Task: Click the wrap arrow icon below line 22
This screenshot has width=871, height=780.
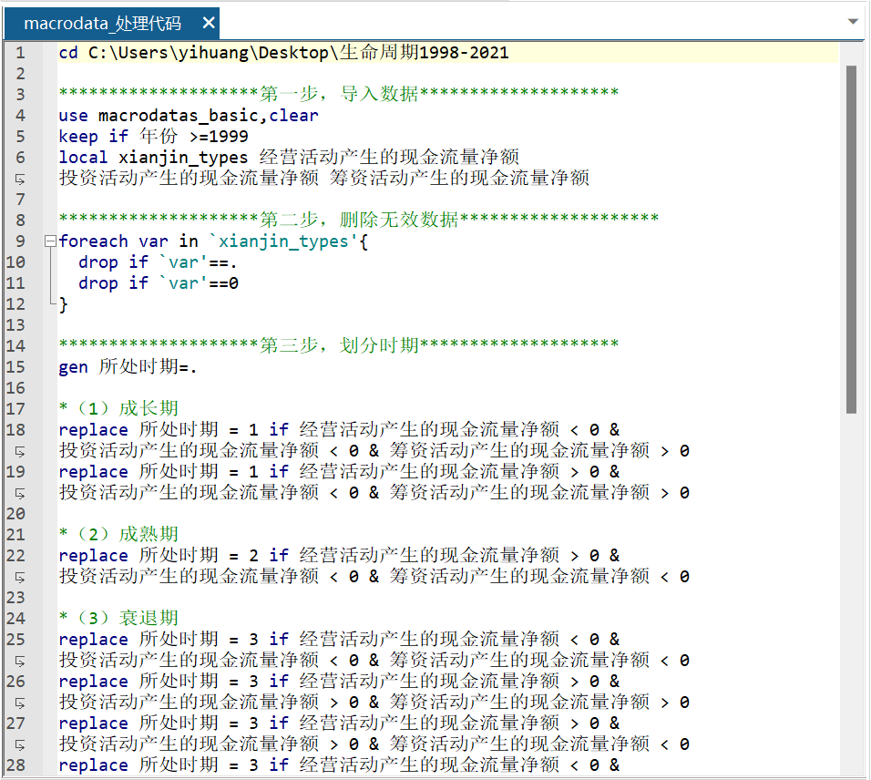Action: click(x=20, y=577)
